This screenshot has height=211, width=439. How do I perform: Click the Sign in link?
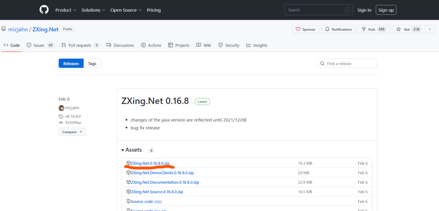[x=364, y=10]
